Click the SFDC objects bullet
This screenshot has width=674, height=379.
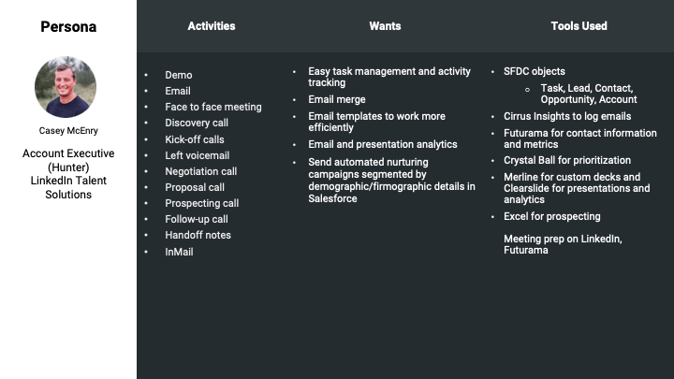(x=535, y=71)
